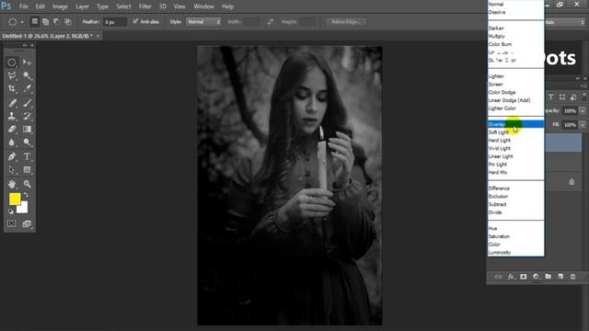
Task: Open the yellow foreground color swatch
Action: [15, 199]
